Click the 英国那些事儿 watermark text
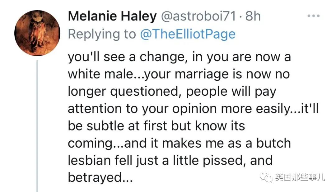The image size is (336, 192). pos(300,177)
